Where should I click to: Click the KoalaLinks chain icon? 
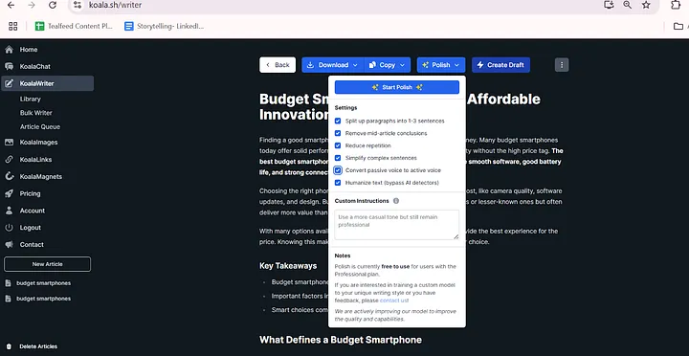point(9,159)
